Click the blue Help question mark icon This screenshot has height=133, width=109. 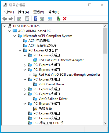[35, 19]
